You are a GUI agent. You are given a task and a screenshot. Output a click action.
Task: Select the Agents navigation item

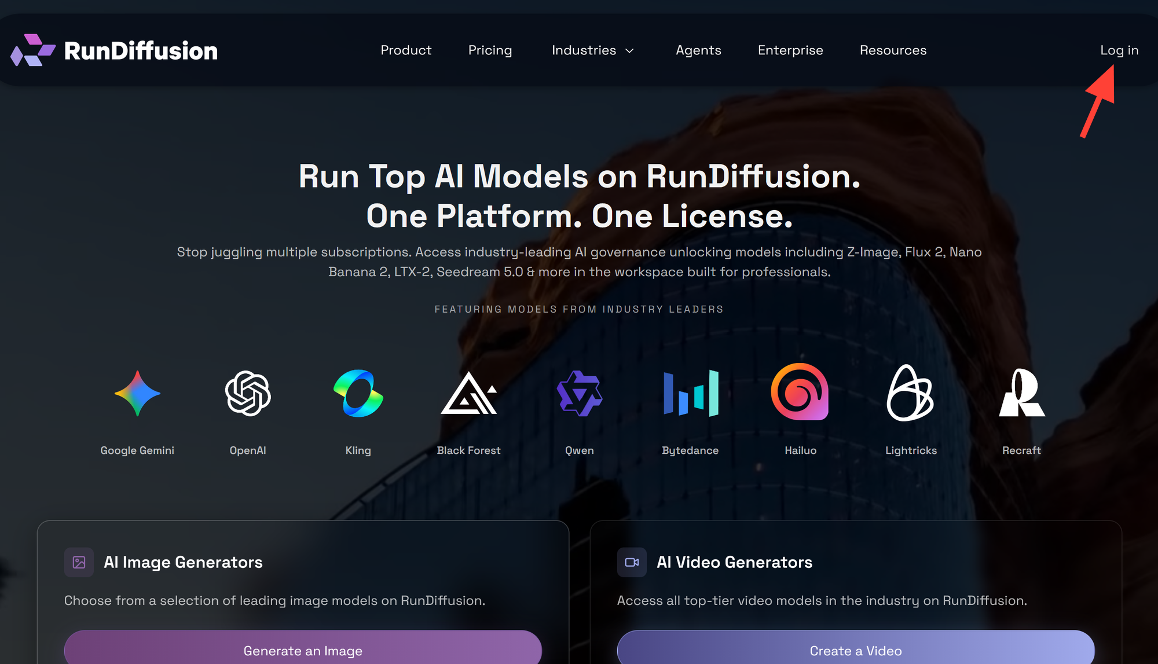pyautogui.click(x=698, y=51)
